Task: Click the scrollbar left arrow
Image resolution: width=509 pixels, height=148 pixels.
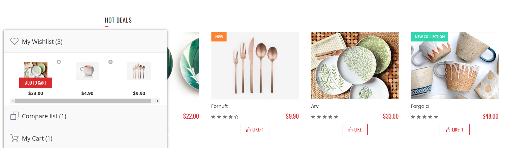Action: 13,101
